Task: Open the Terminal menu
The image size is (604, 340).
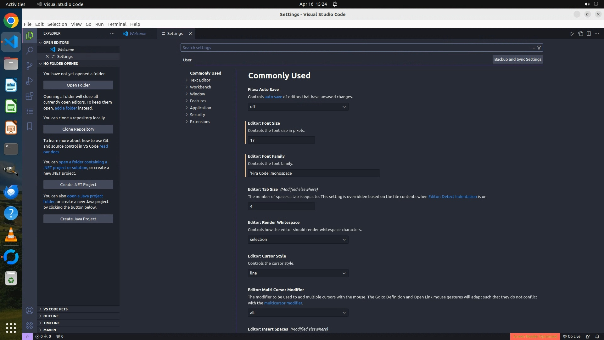Action: pyautogui.click(x=117, y=24)
